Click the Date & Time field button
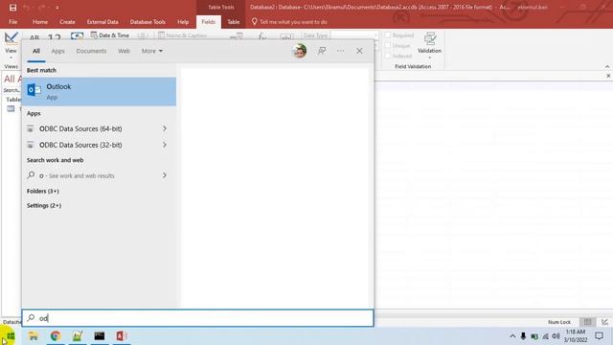This screenshot has height=345, width=613. tap(110, 35)
